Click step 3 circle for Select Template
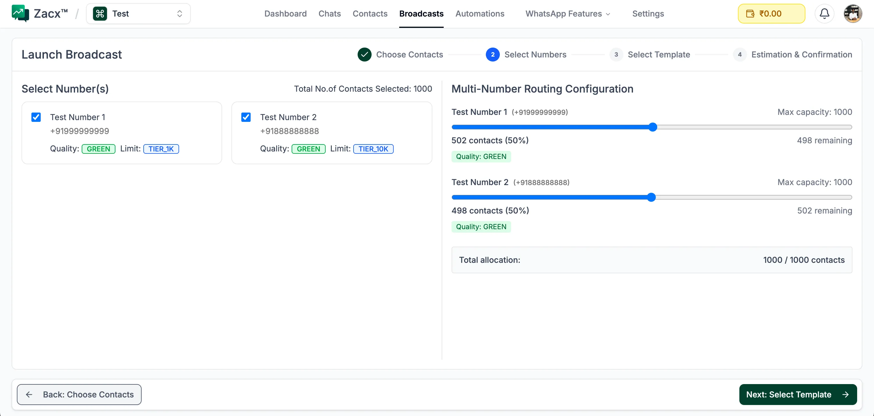Viewport: 874px width, 416px height. (616, 55)
